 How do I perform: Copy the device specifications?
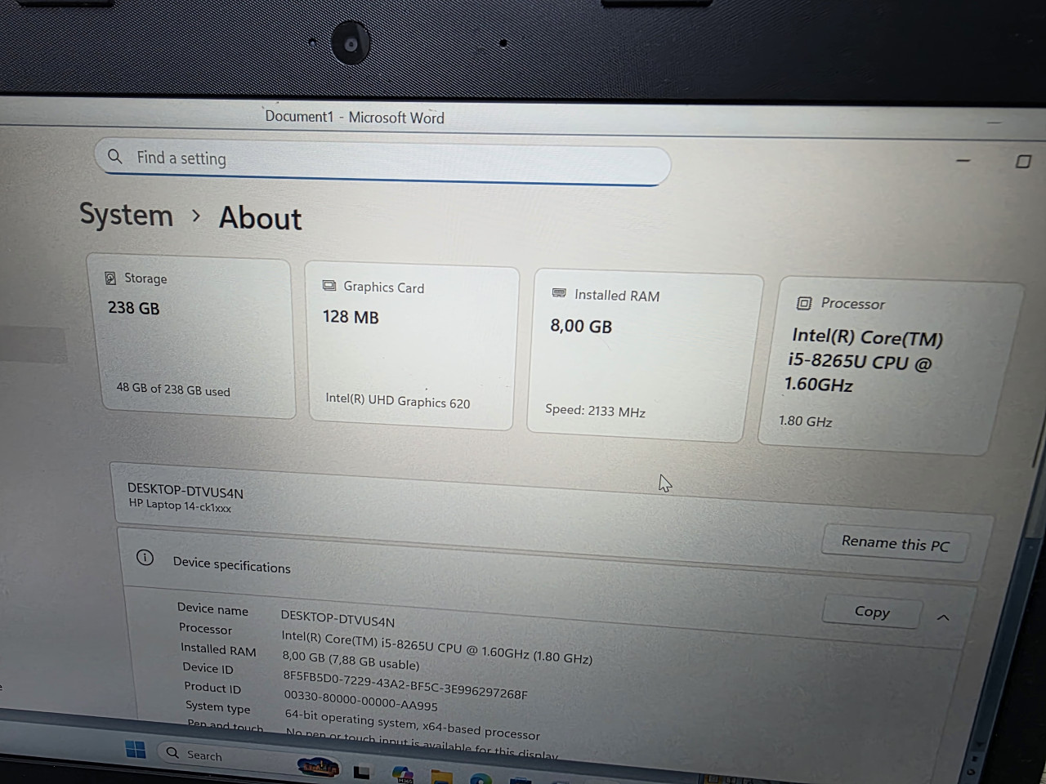pyautogui.click(x=871, y=612)
